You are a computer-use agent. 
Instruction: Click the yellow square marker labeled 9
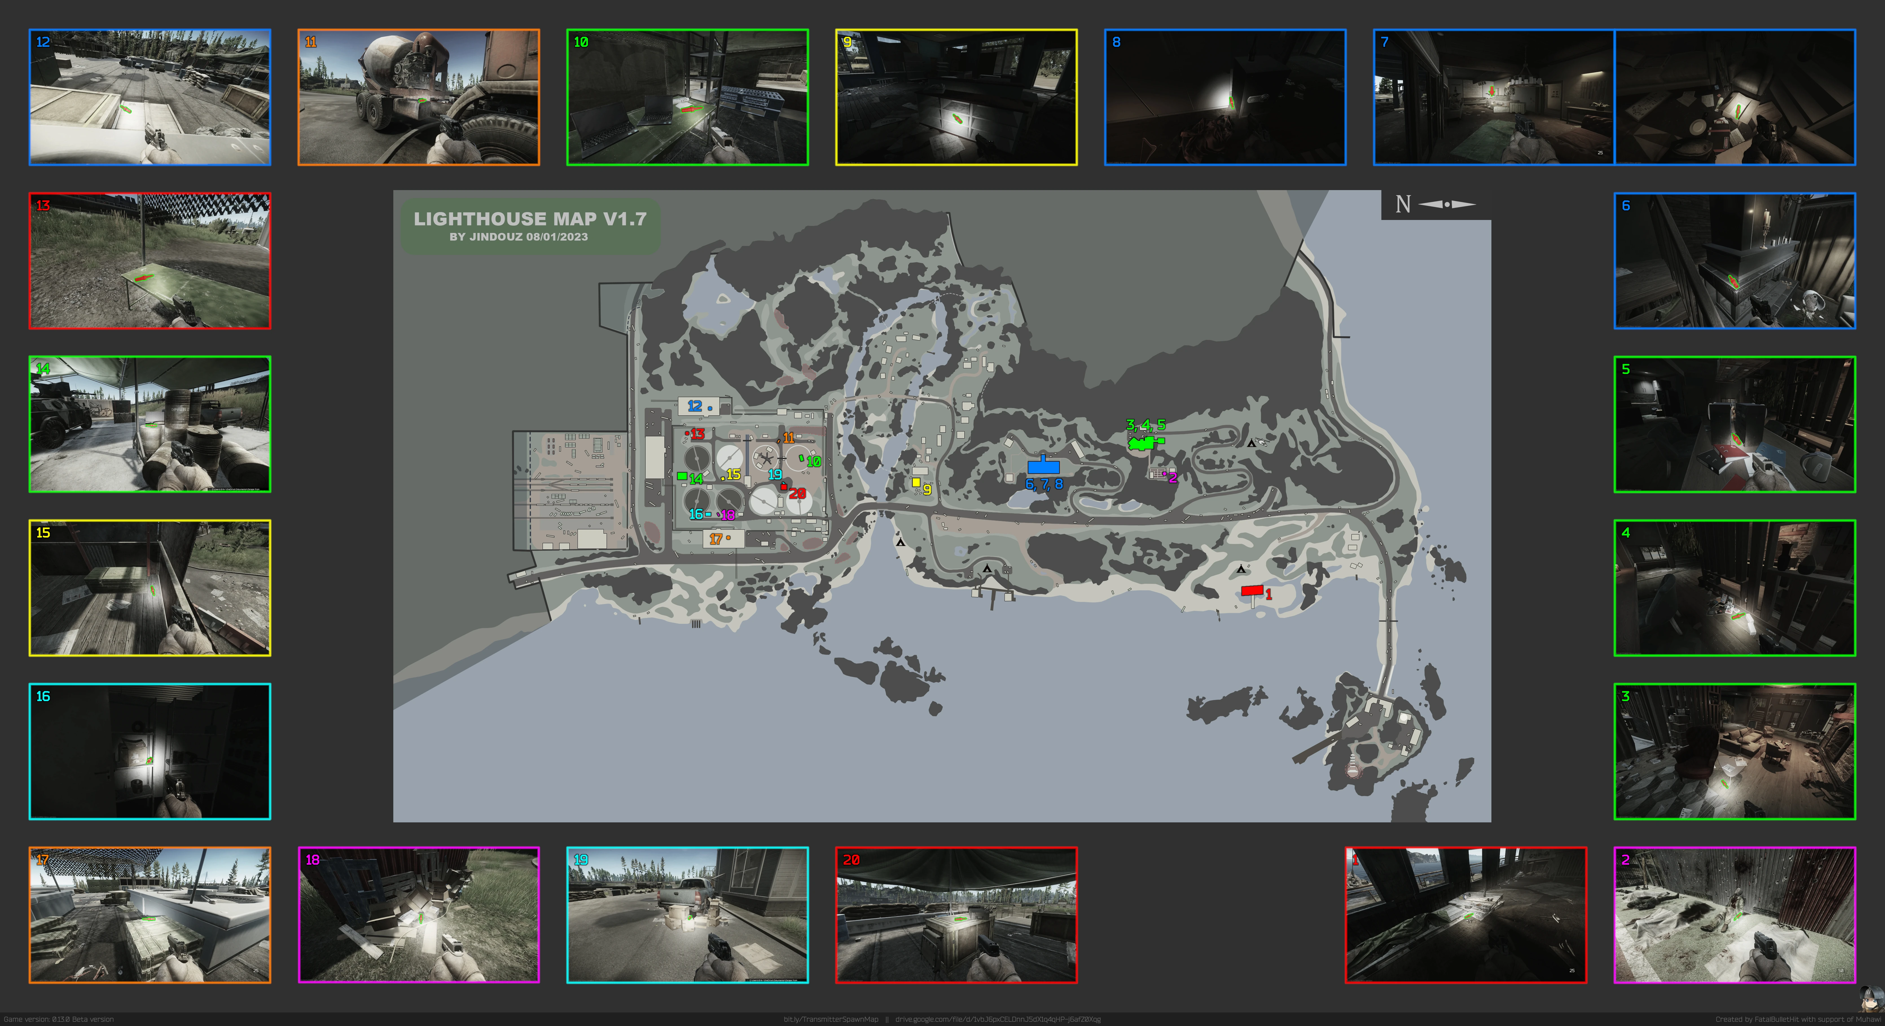pos(916,483)
